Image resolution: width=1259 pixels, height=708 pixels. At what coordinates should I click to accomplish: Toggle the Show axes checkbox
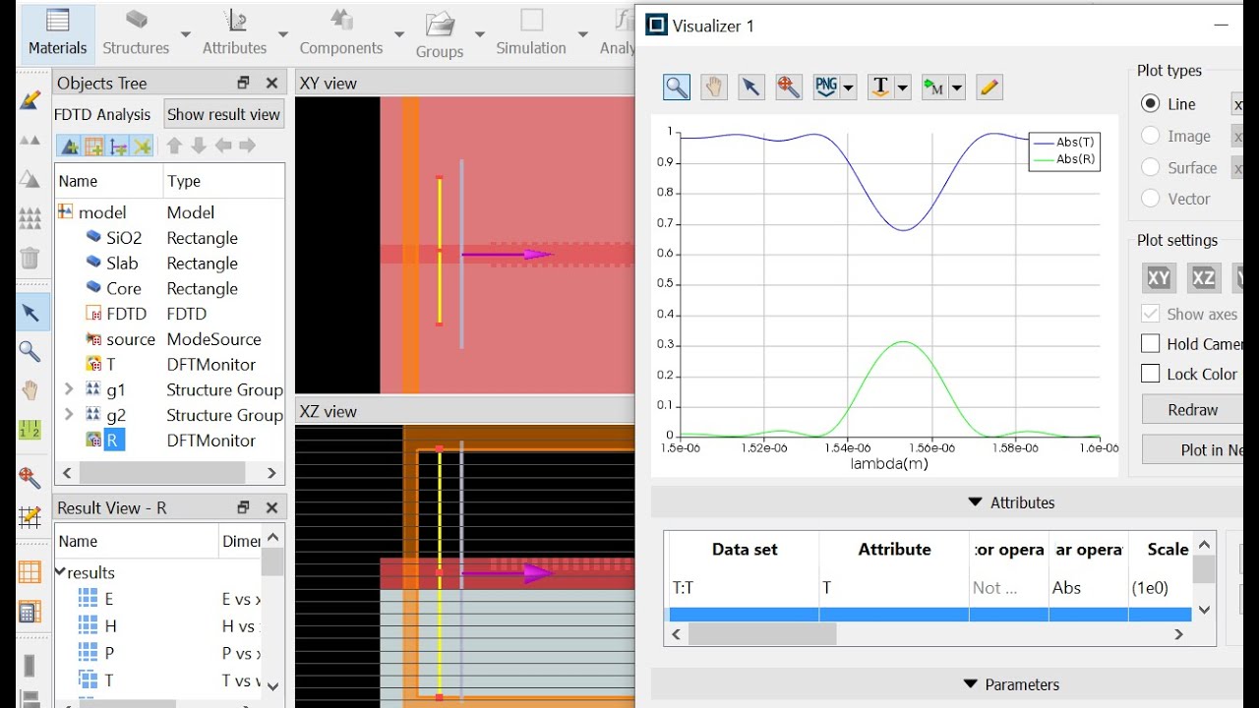1150,314
